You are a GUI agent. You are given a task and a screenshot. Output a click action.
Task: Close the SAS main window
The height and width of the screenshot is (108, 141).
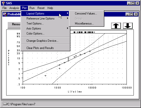(138, 3)
